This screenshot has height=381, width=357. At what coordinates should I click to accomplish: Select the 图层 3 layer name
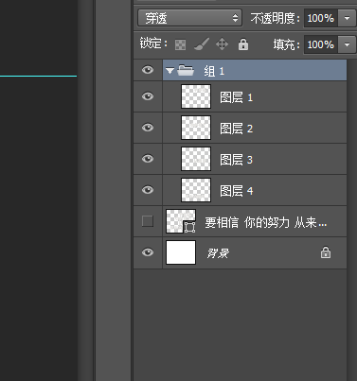237,160
